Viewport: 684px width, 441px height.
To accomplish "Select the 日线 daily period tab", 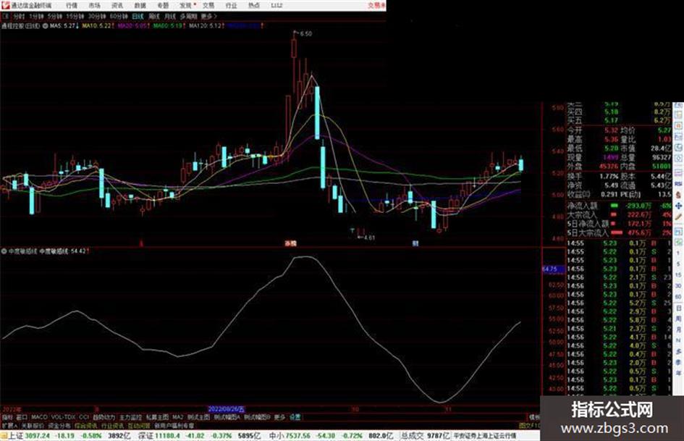I will 138,17.
